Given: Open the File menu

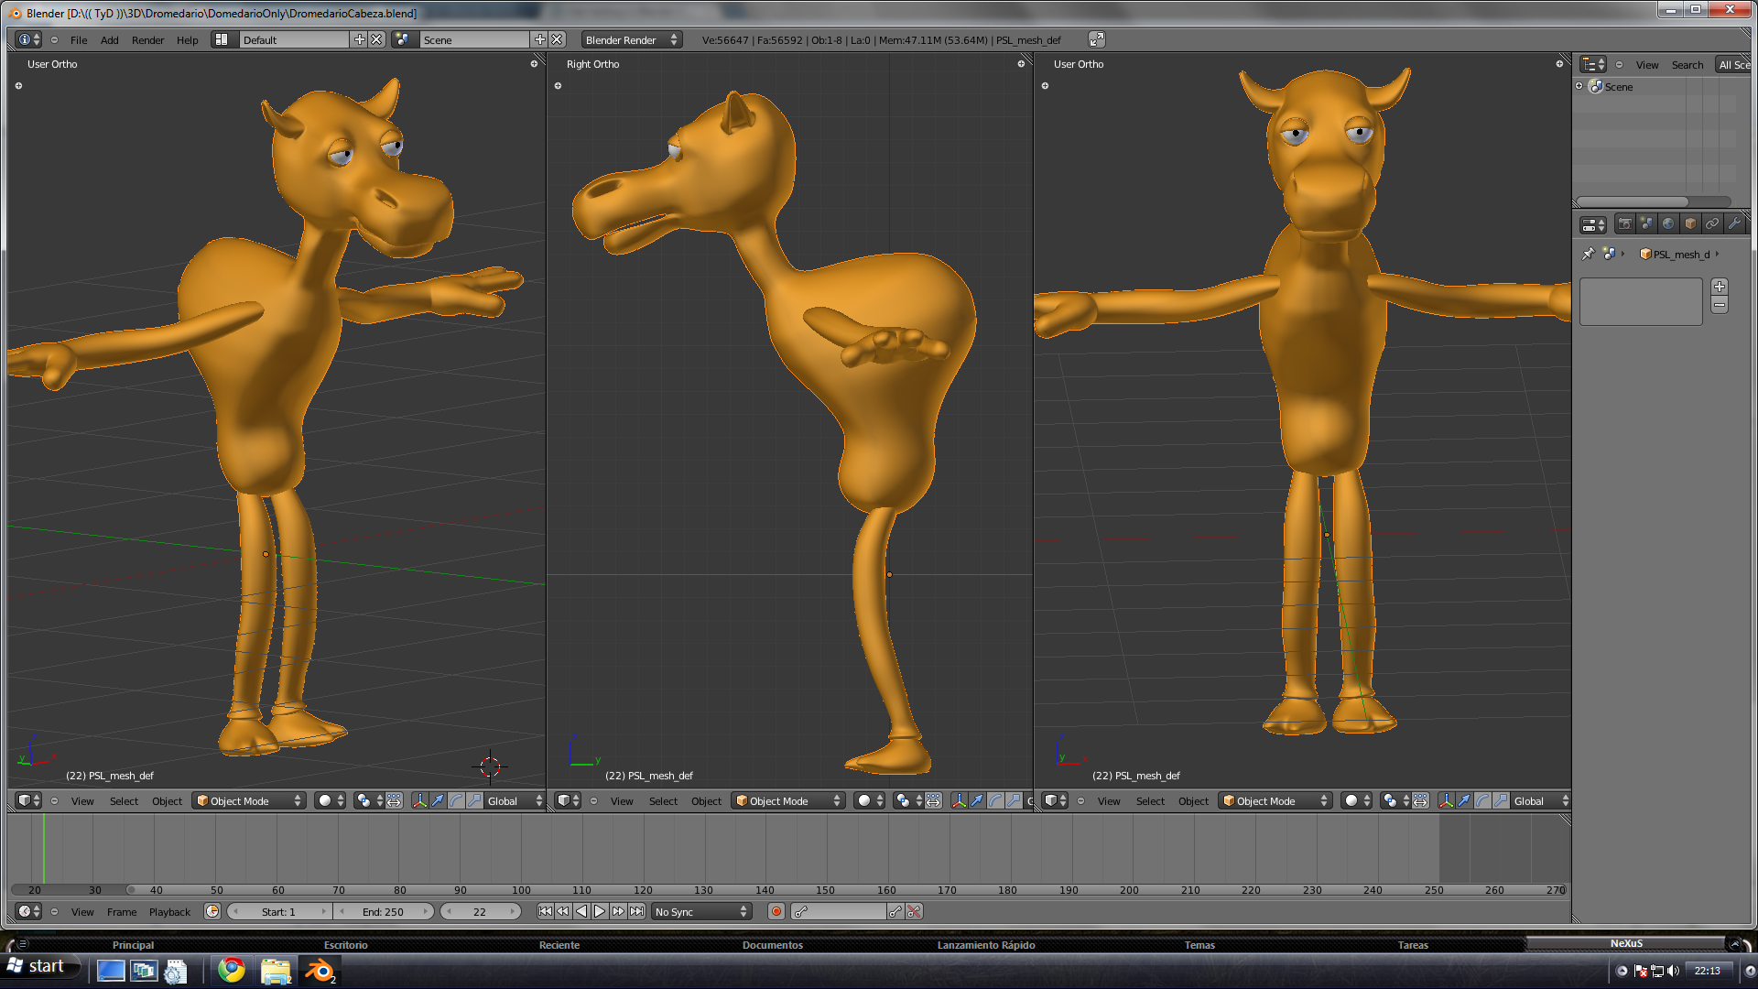Looking at the screenshot, I should 79,40.
